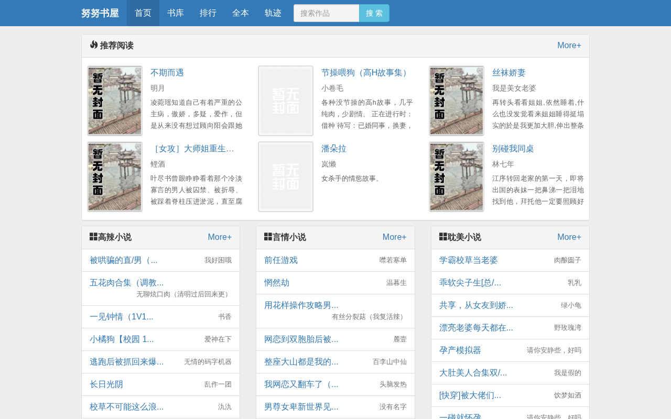Viewport: 671px width, 419px height.
Task: Open the cover thumbnail for 别碰我同桌
Action: tap(457, 177)
